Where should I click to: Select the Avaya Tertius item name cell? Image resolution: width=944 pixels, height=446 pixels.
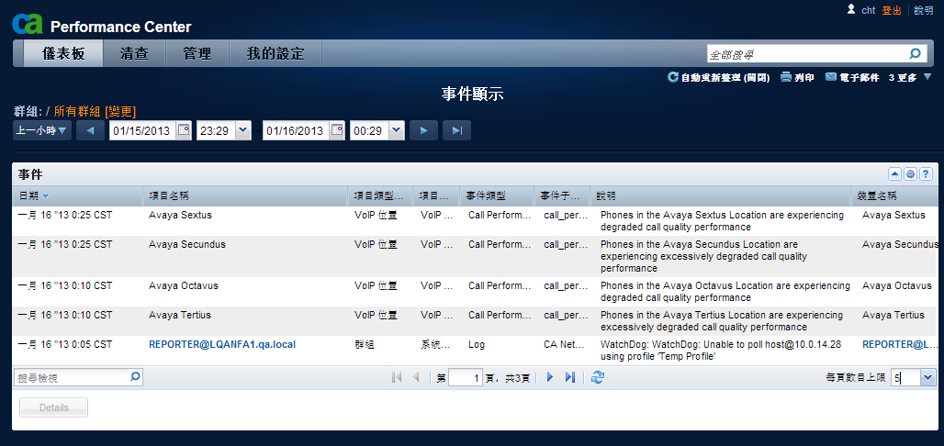pos(179,315)
